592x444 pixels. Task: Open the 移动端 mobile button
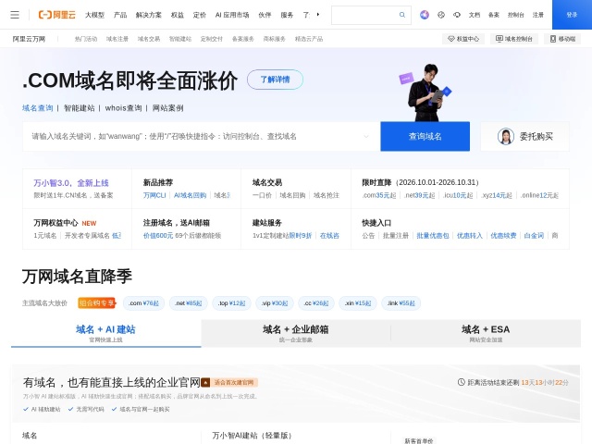click(x=562, y=39)
